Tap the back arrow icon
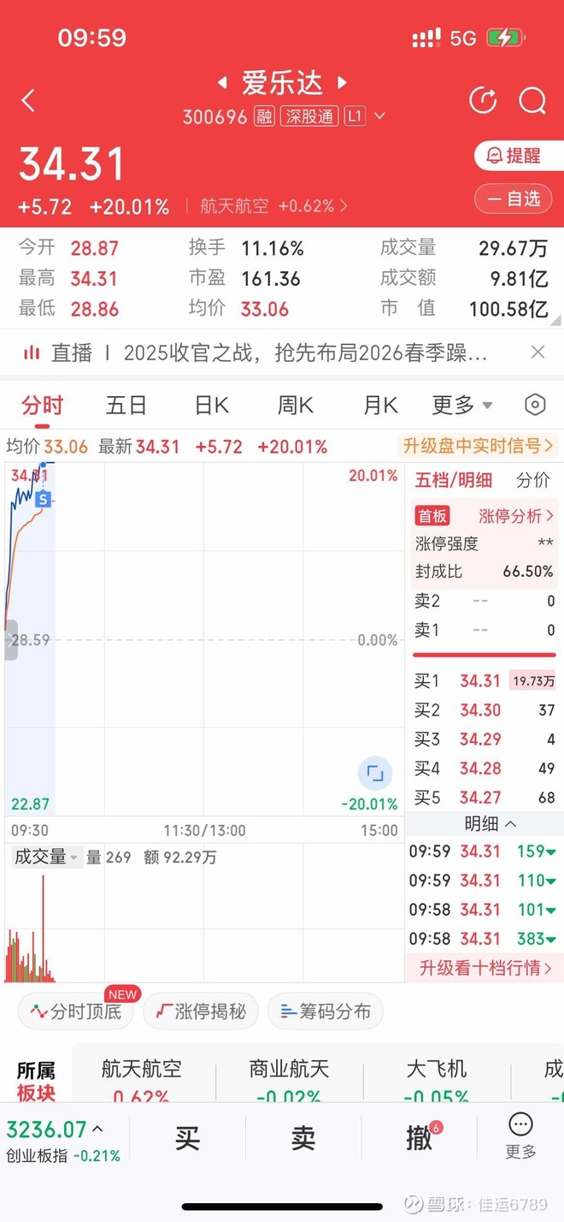This screenshot has width=564, height=1222. pyautogui.click(x=28, y=101)
